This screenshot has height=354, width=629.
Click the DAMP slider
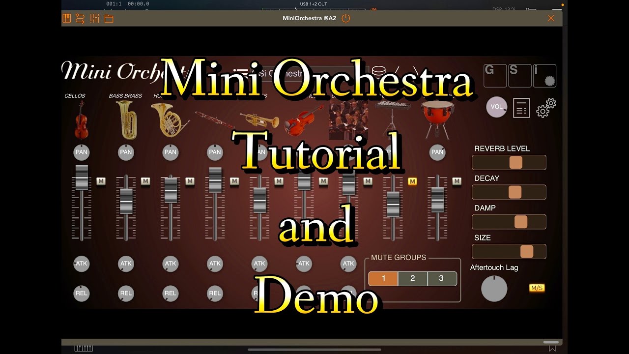(509, 222)
